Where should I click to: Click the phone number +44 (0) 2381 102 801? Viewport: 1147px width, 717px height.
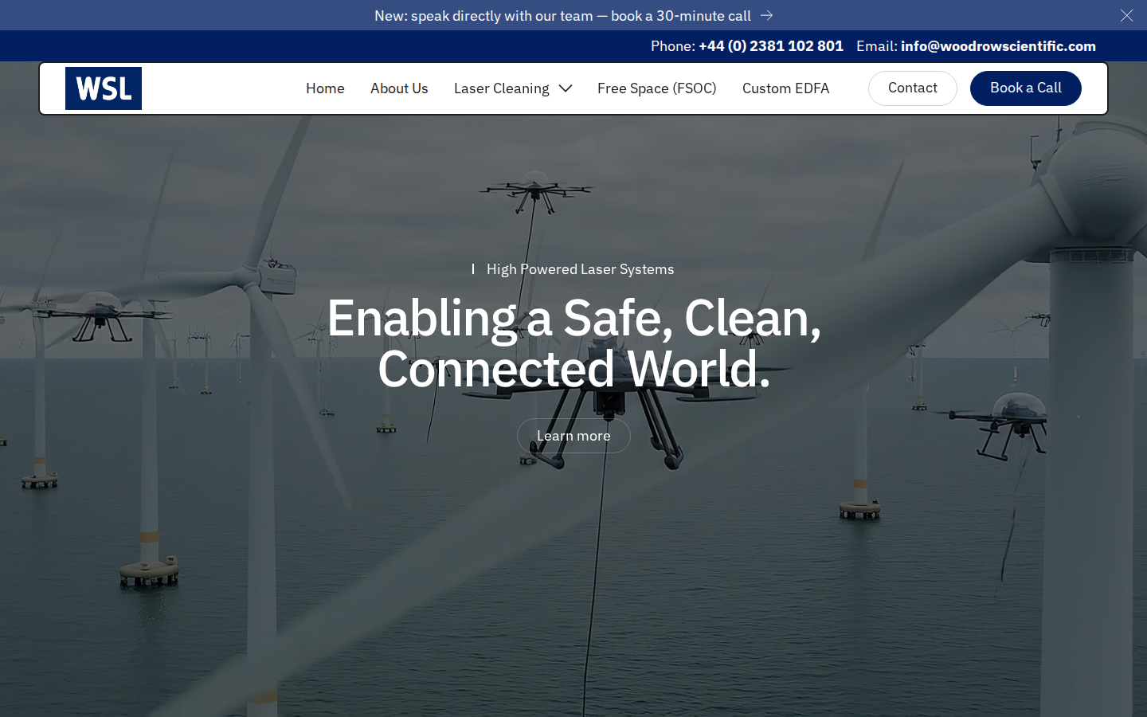click(x=770, y=46)
